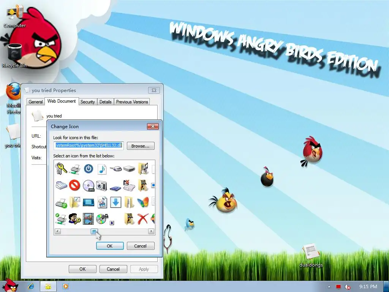Select the CD with music notes icon
The image size is (389, 292).
pos(102,219)
